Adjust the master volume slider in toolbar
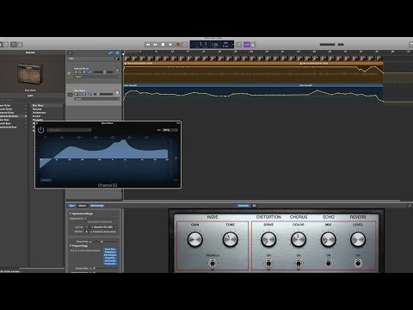Screen dimensions: 413x310 (331, 45)
